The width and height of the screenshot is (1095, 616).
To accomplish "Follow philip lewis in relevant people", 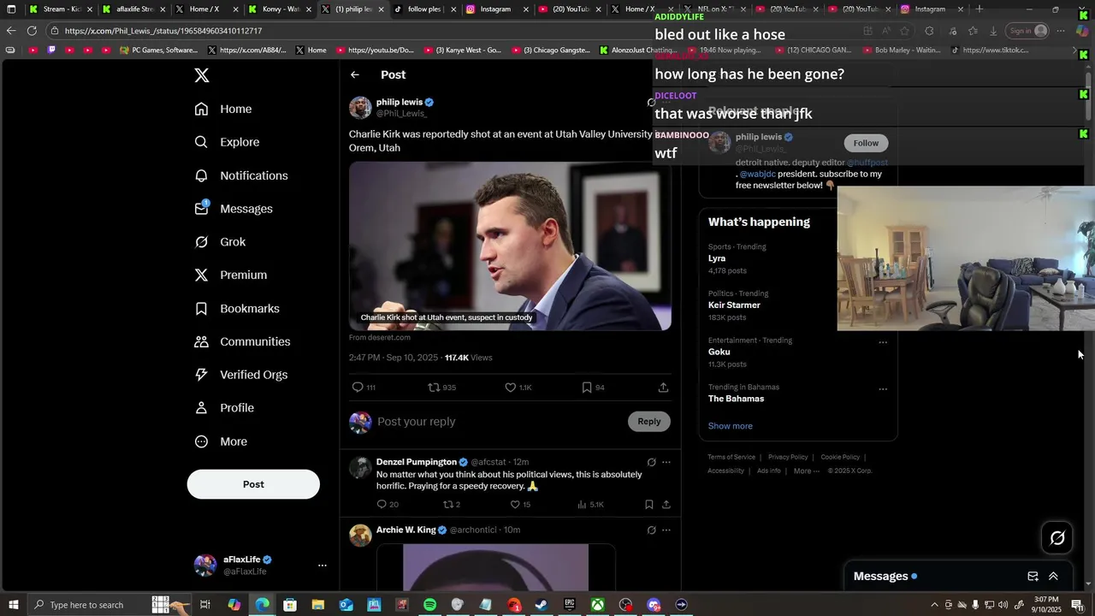I will pyautogui.click(x=866, y=143).
